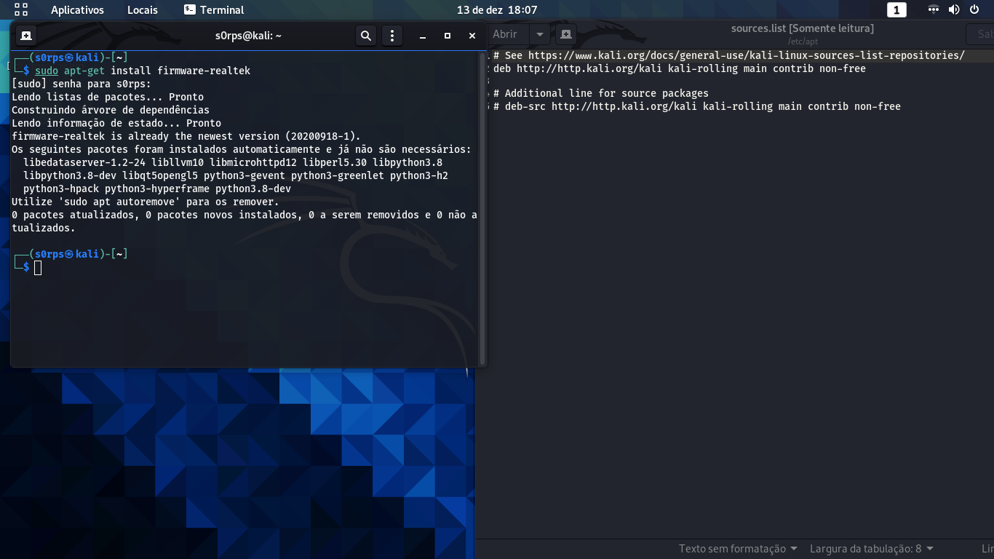Click the terminal prompt cursor
This screenshot has height=559, width=994.
38,268
